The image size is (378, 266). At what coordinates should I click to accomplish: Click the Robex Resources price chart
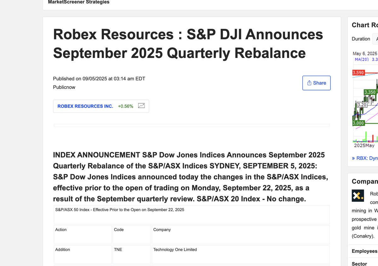pos(365,99)
